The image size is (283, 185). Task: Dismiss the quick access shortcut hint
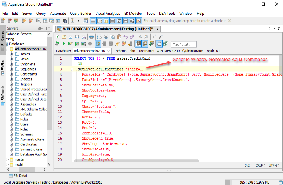pos(229,21)
